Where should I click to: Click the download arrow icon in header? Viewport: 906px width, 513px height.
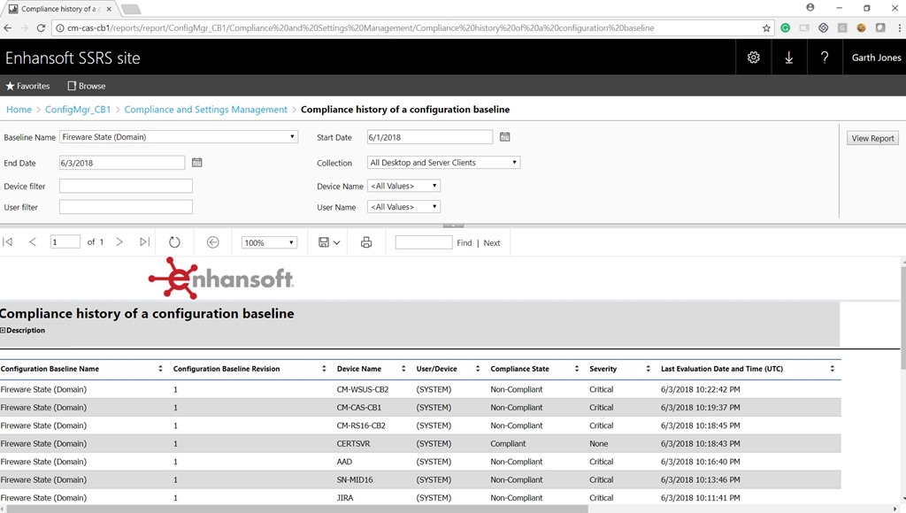coord(788,57)
